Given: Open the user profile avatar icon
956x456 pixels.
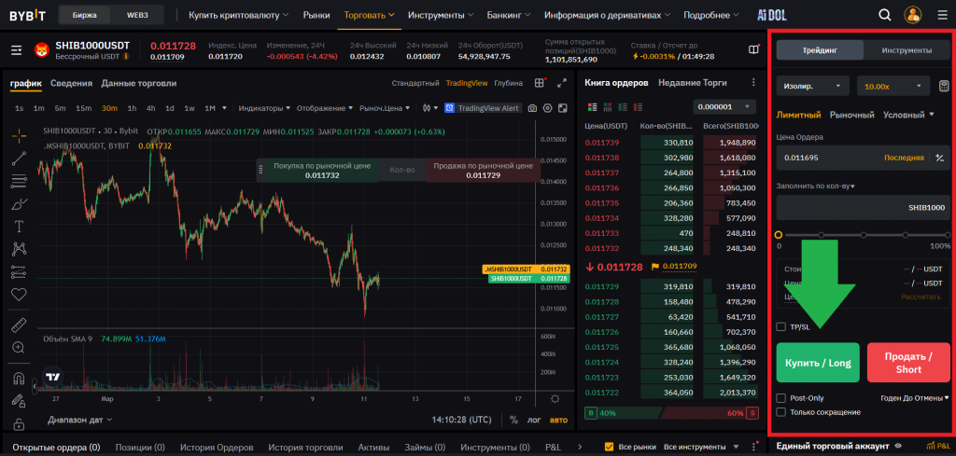Looking at the screenshot, I should (913, 15).
